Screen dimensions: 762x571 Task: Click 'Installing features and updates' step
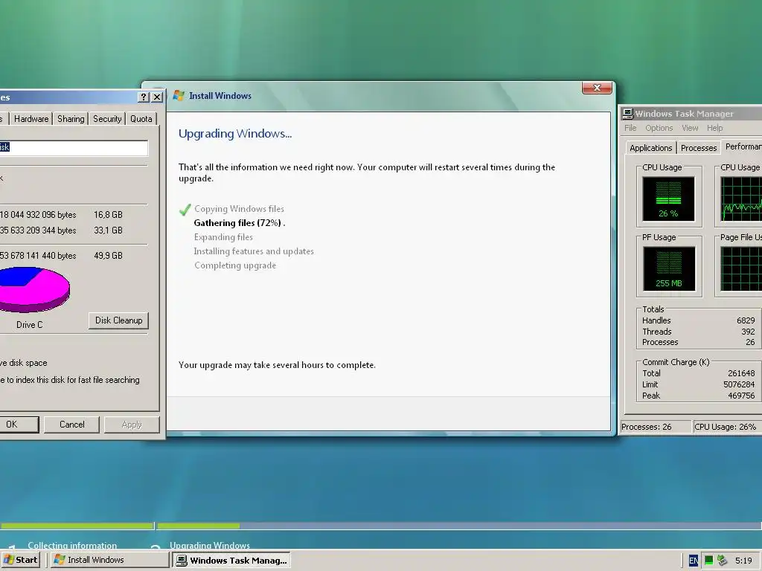254,251
